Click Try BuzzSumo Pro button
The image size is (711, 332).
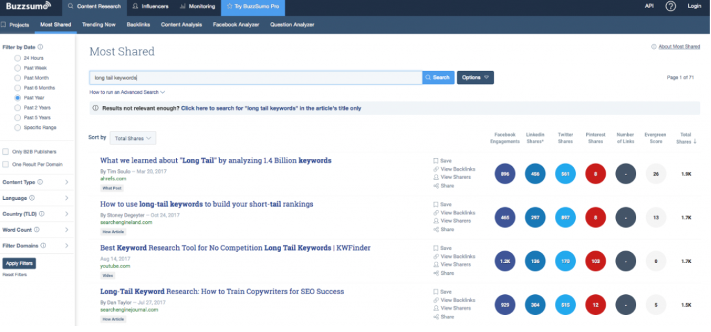[x=253, y=7]
